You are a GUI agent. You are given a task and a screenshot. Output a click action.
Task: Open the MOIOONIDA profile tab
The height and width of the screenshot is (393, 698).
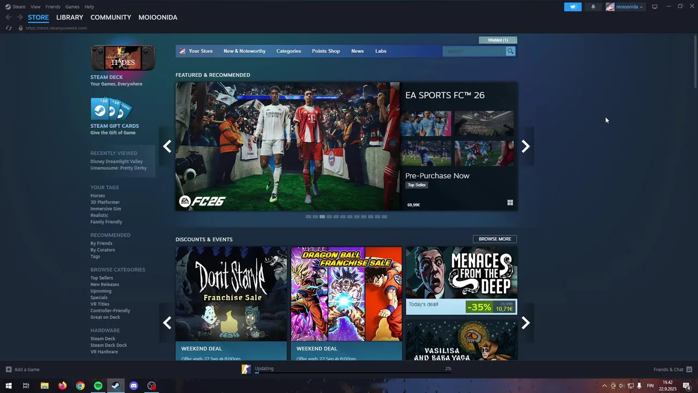tap(158, 17)
